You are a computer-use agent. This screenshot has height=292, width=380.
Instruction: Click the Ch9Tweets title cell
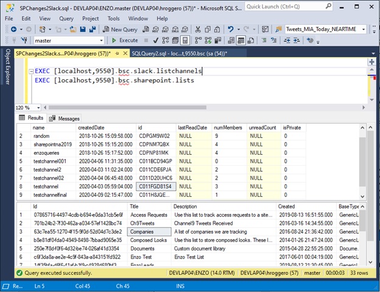[x=149, y=223]
